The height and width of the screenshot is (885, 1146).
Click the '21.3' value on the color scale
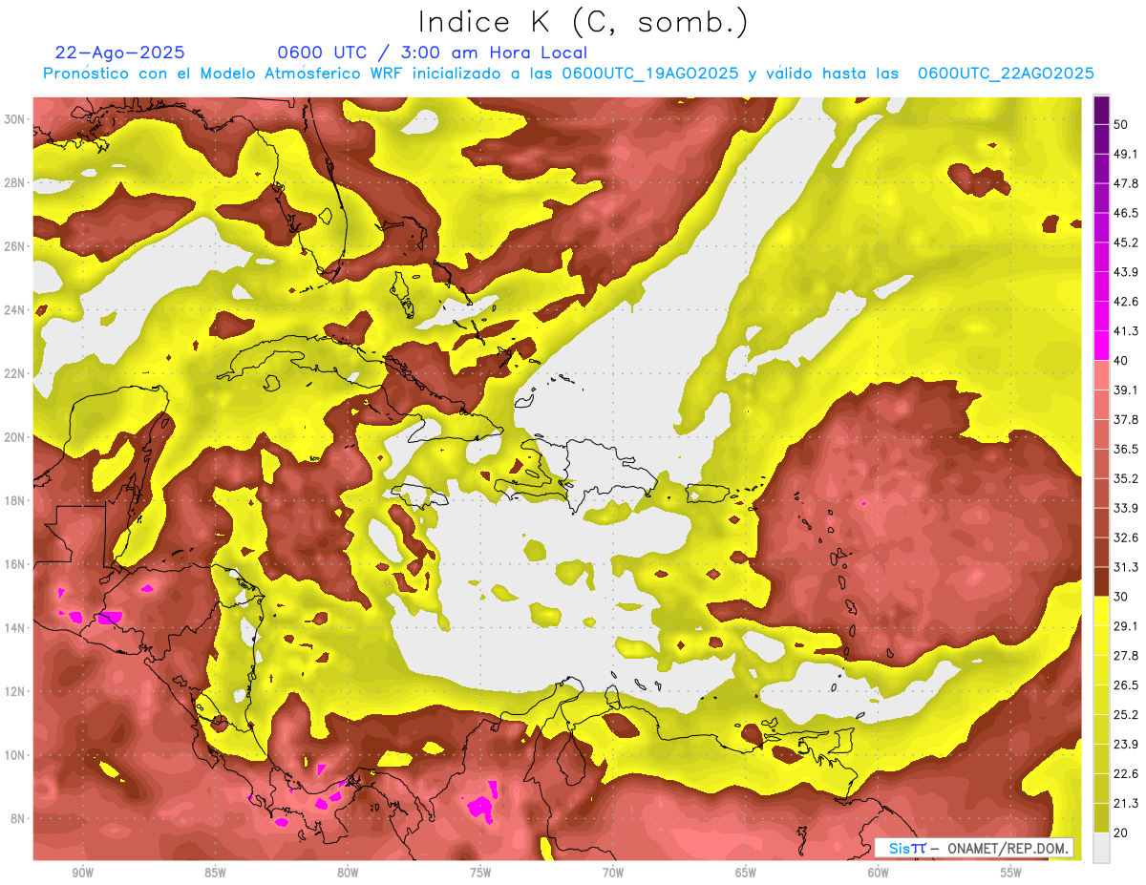tap(1126, 804)
